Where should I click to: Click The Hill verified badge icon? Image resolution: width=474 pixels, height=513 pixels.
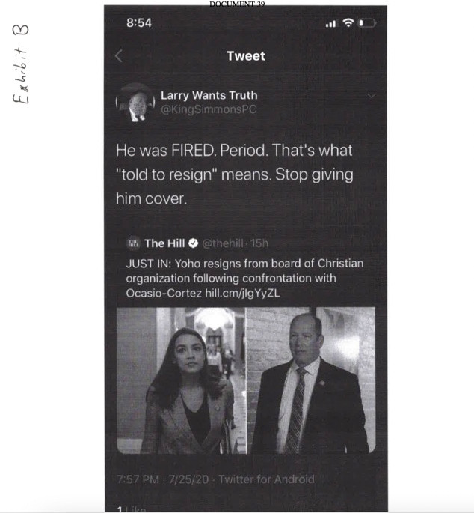coord(194,243)
